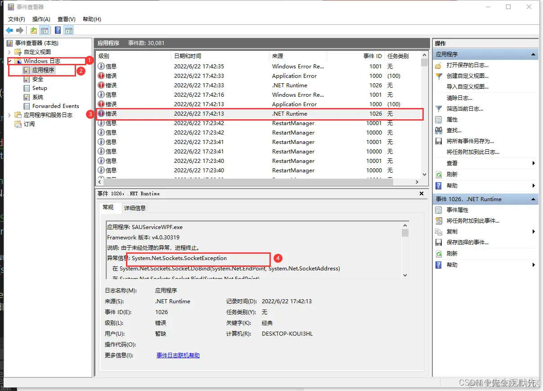Collapse 事件 1026, .NET Runtime actions section

point(534,199)
